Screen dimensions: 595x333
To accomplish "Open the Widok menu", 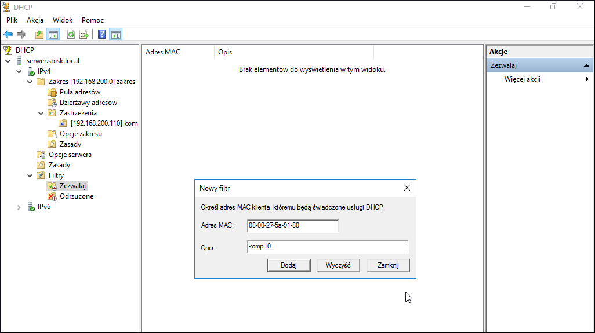I will point(63,20).
